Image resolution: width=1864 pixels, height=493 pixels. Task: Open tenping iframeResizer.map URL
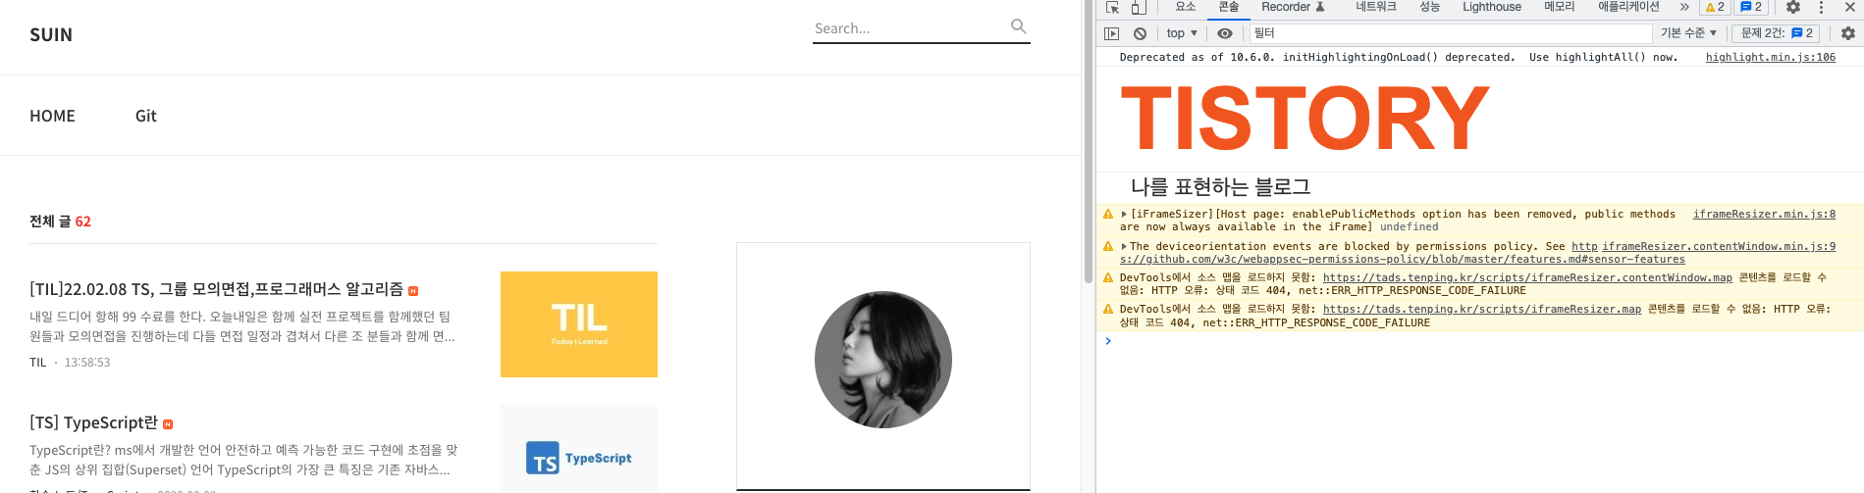1482,309
